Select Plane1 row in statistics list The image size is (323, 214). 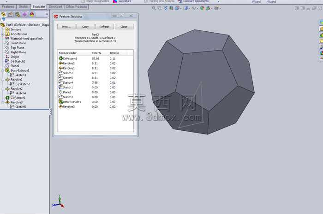[x=95, y=92]
